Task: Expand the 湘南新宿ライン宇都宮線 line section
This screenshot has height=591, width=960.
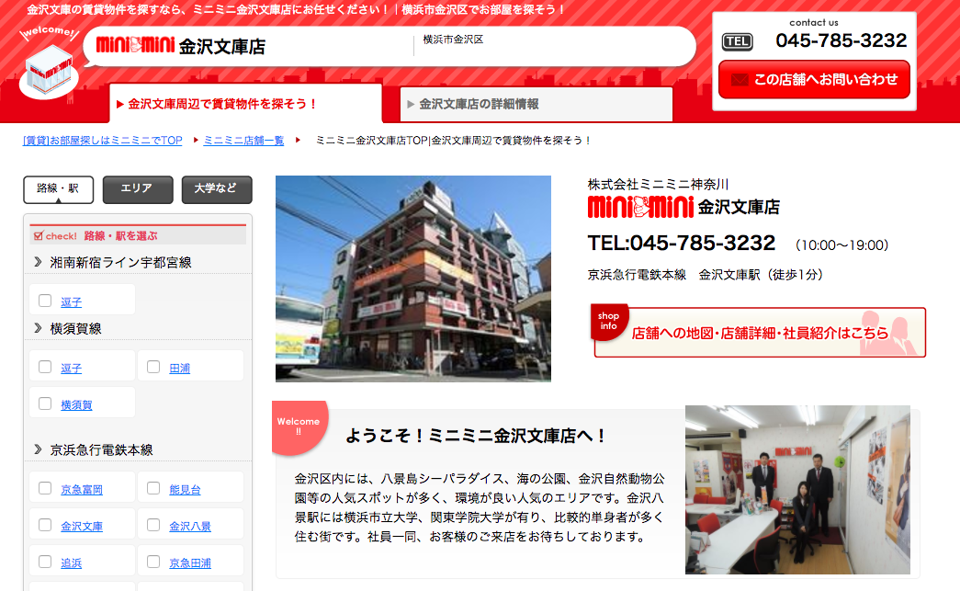Action: click(x=38, y=262)
